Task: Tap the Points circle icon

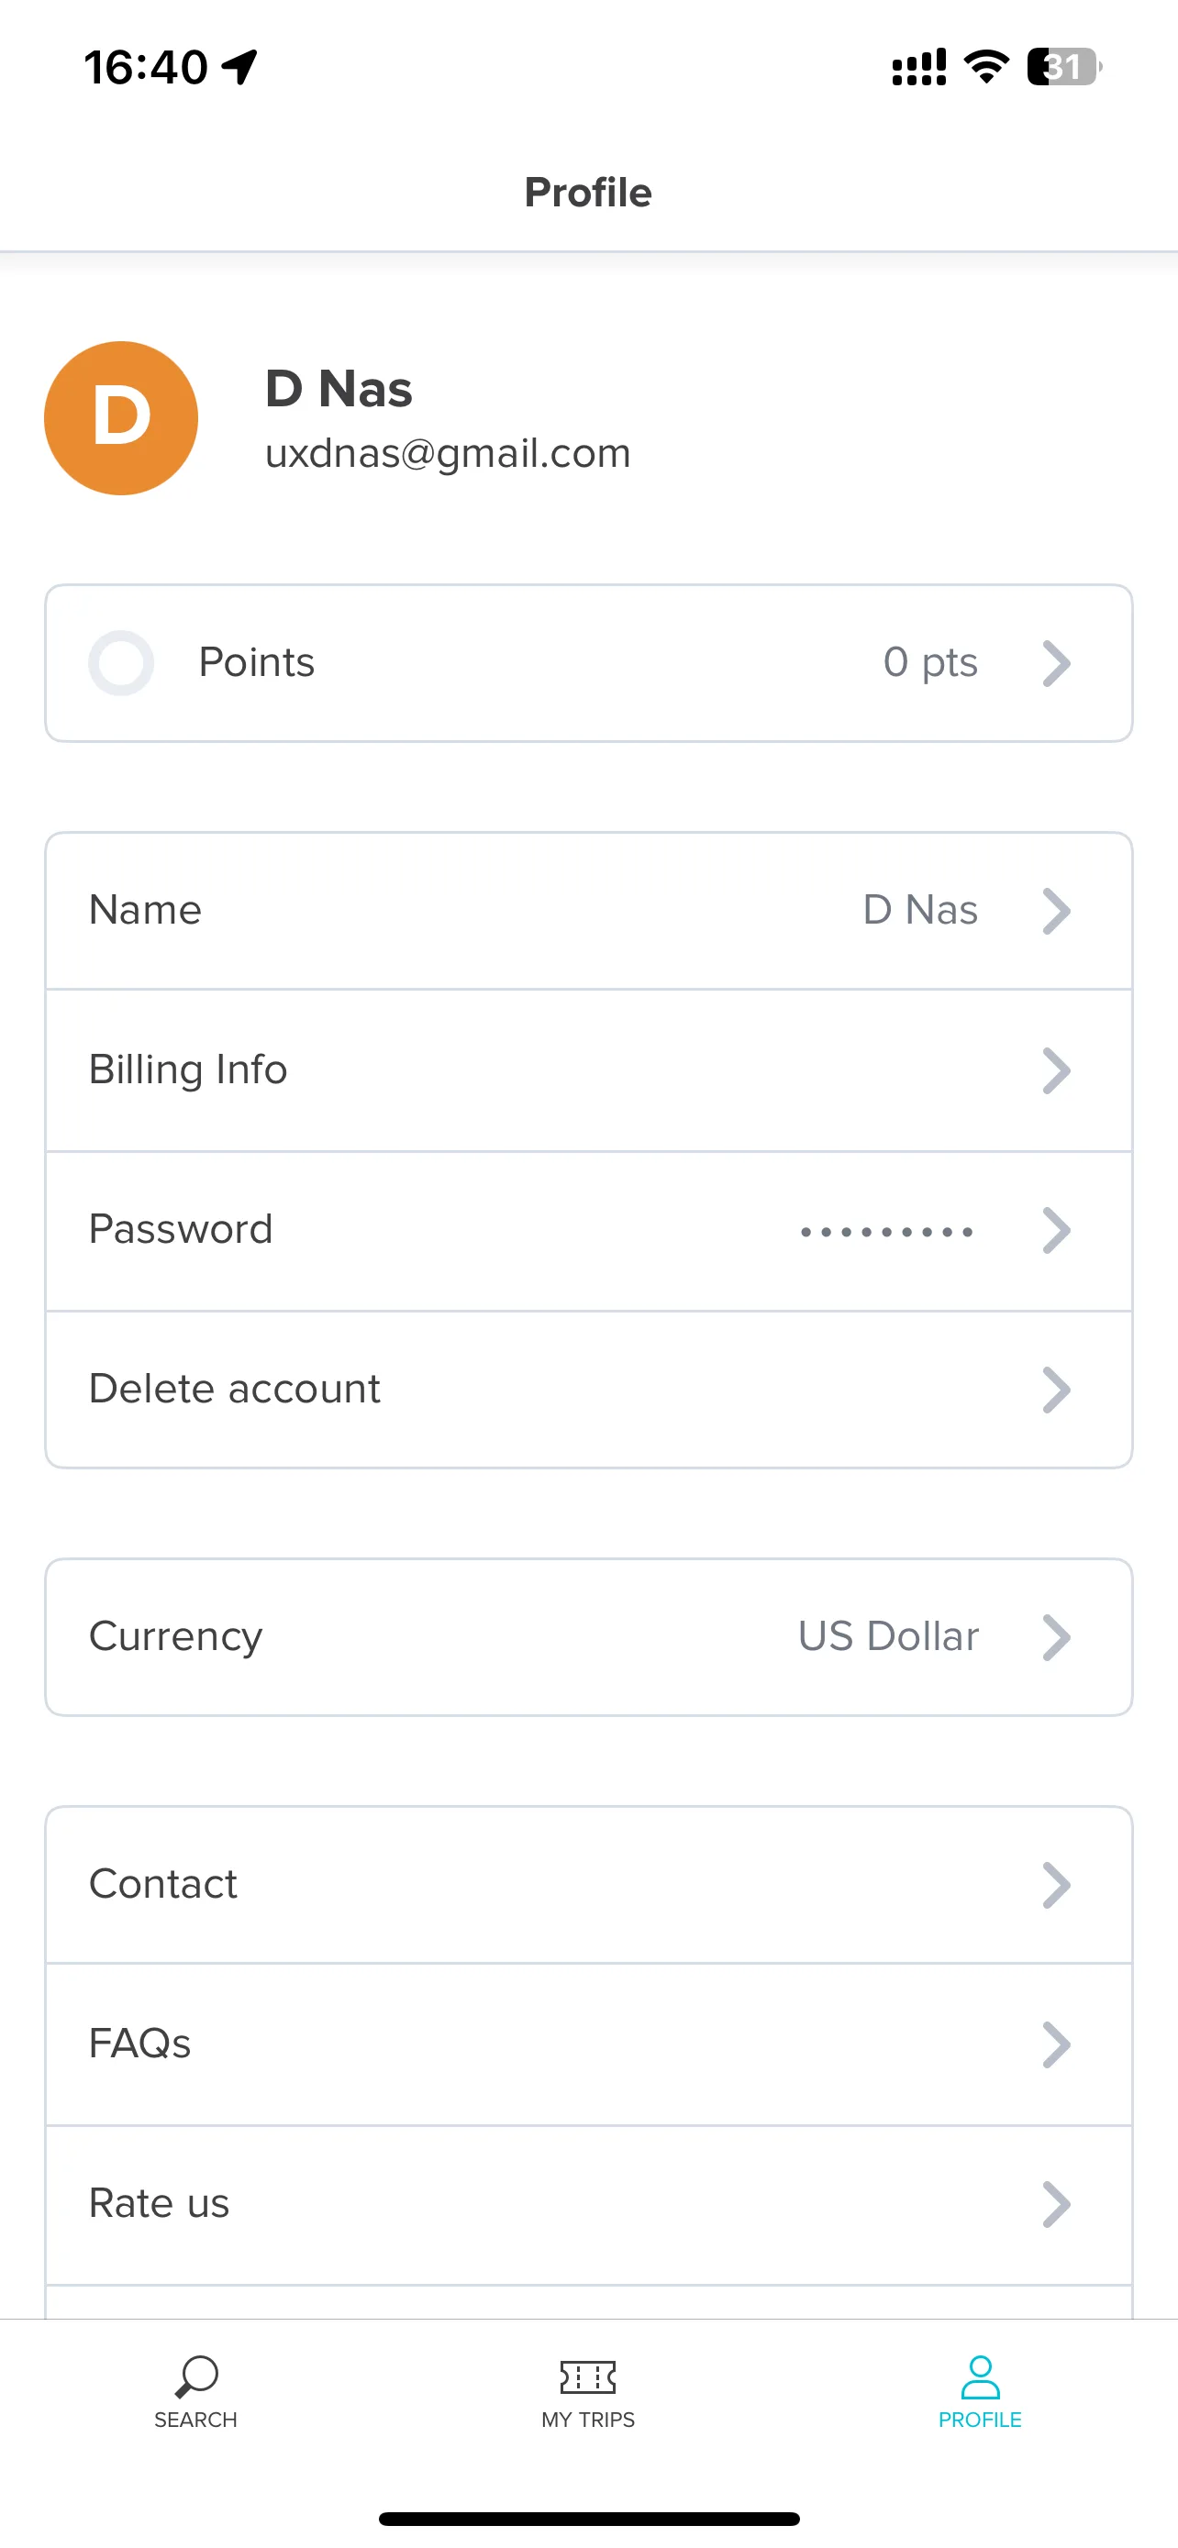Action: point(121,663)
